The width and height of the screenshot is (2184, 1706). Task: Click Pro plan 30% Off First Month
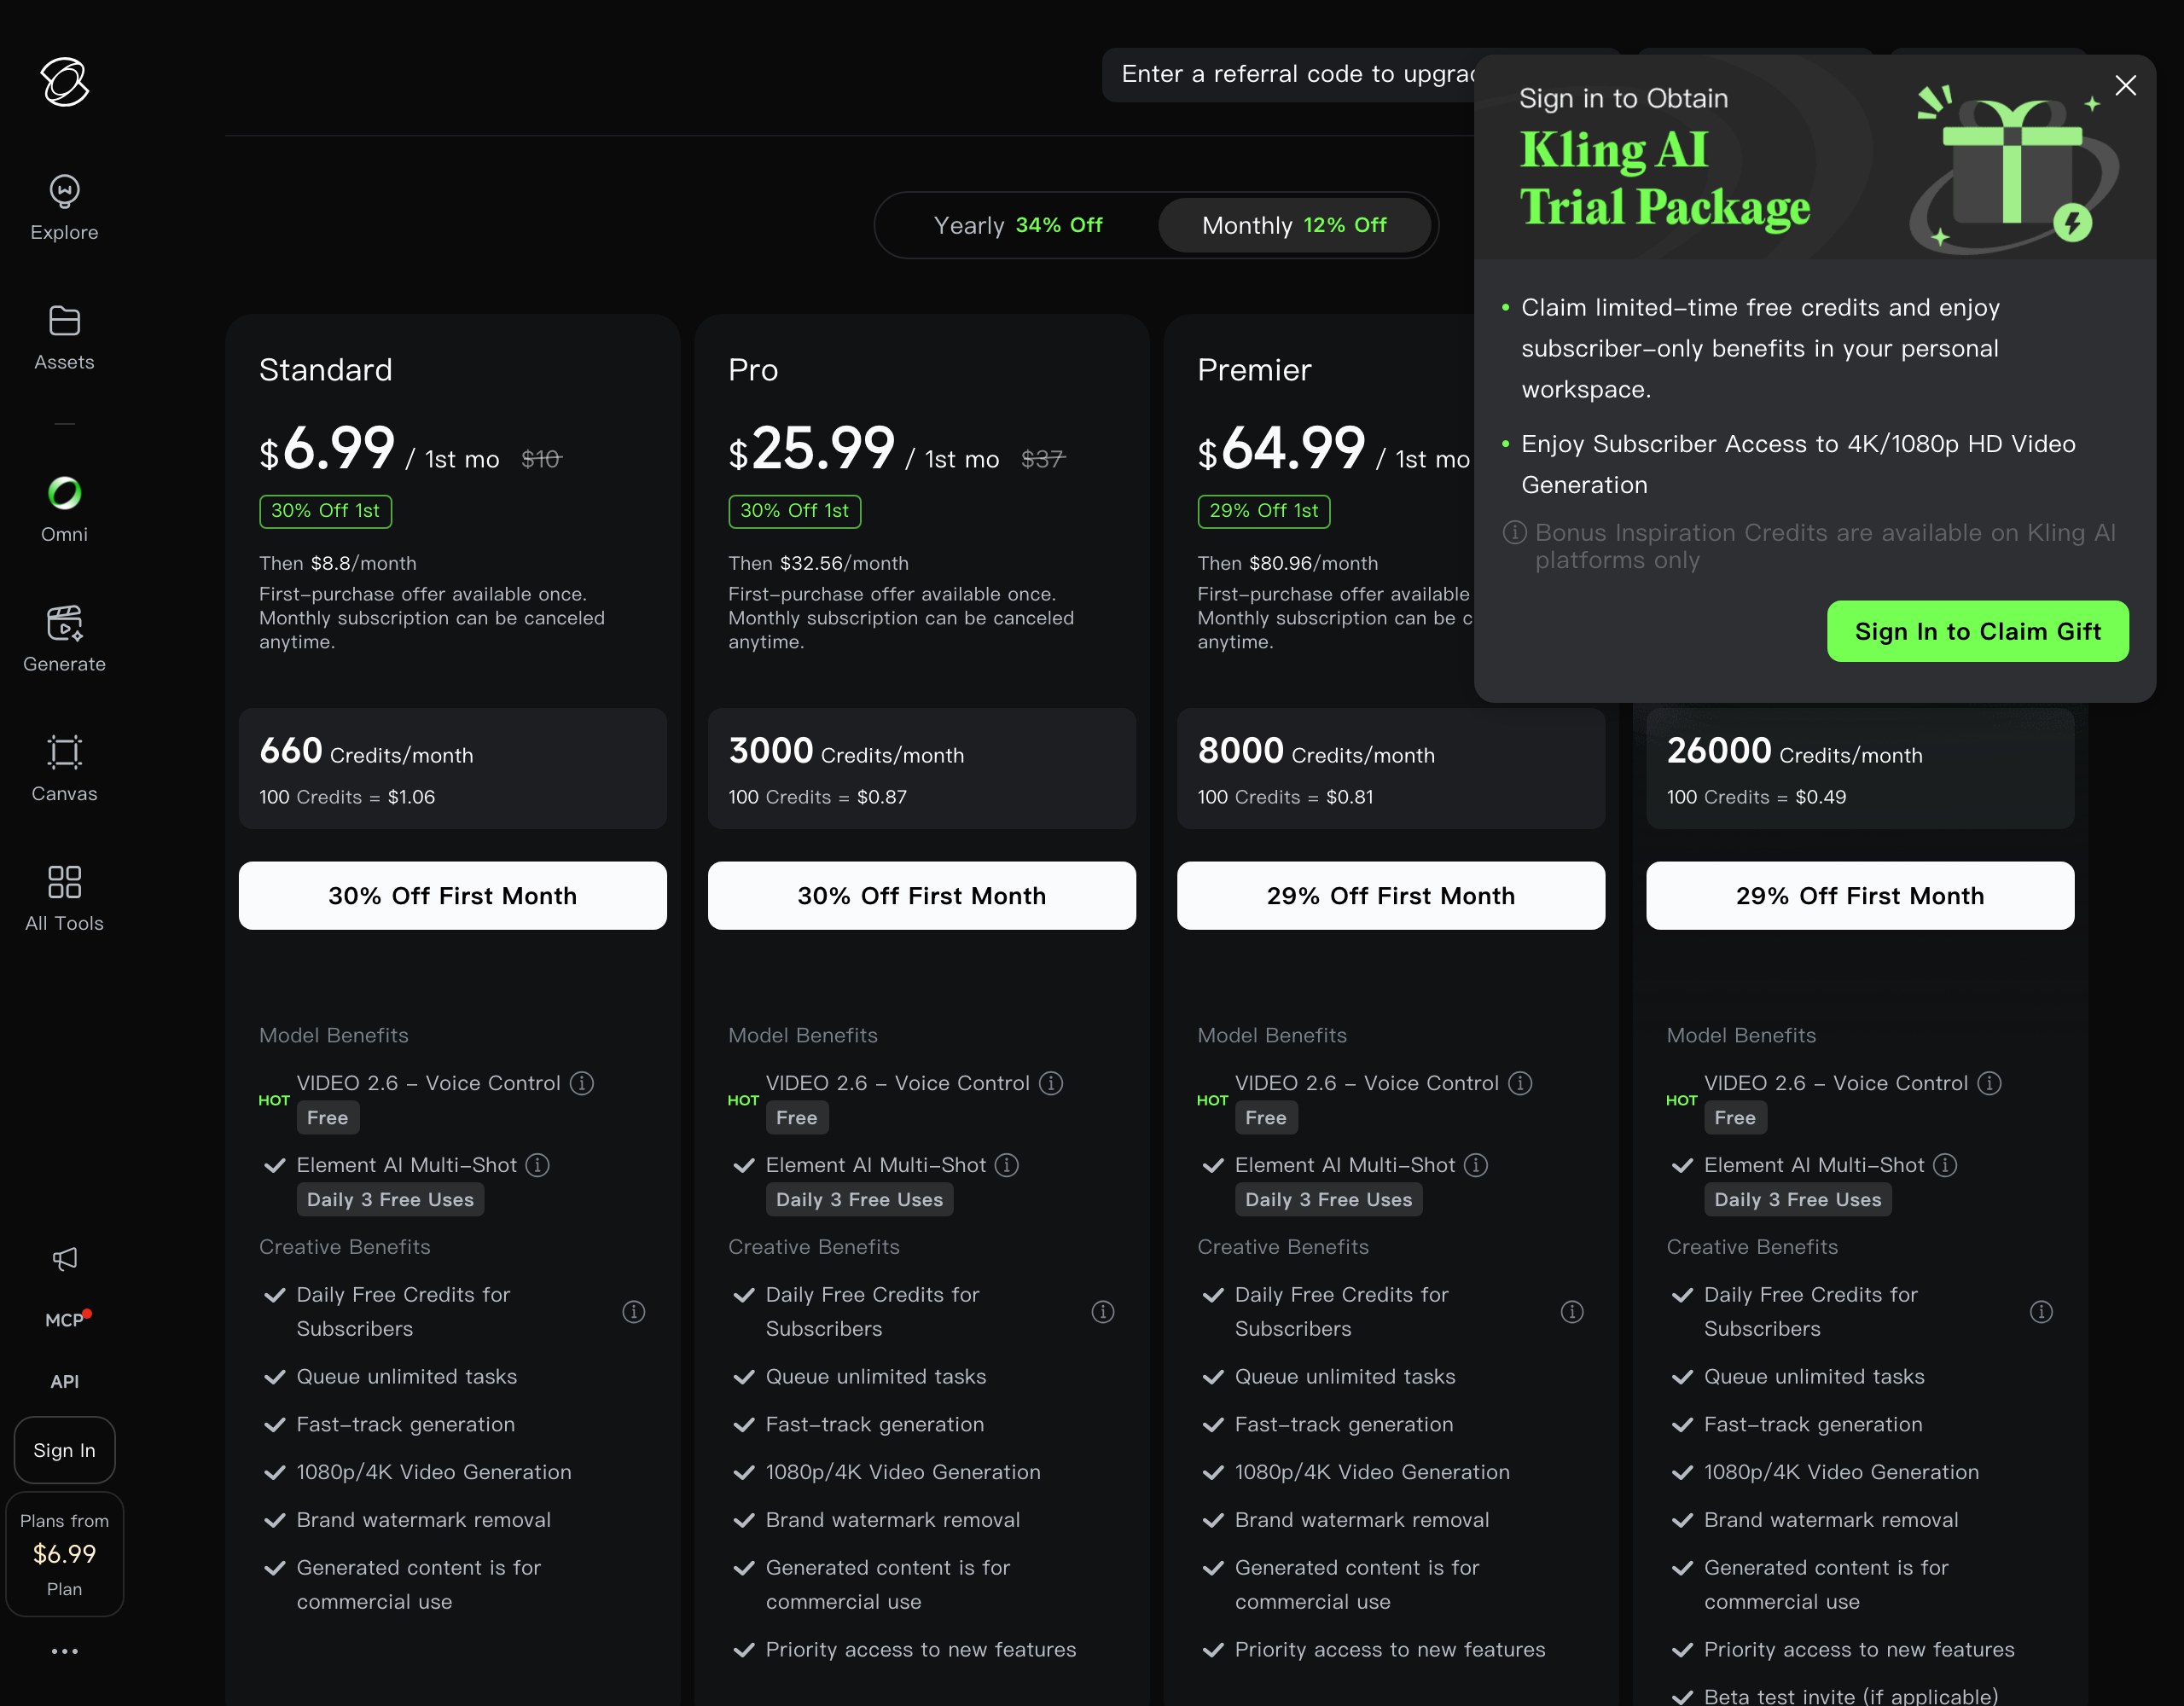[921, 895]
